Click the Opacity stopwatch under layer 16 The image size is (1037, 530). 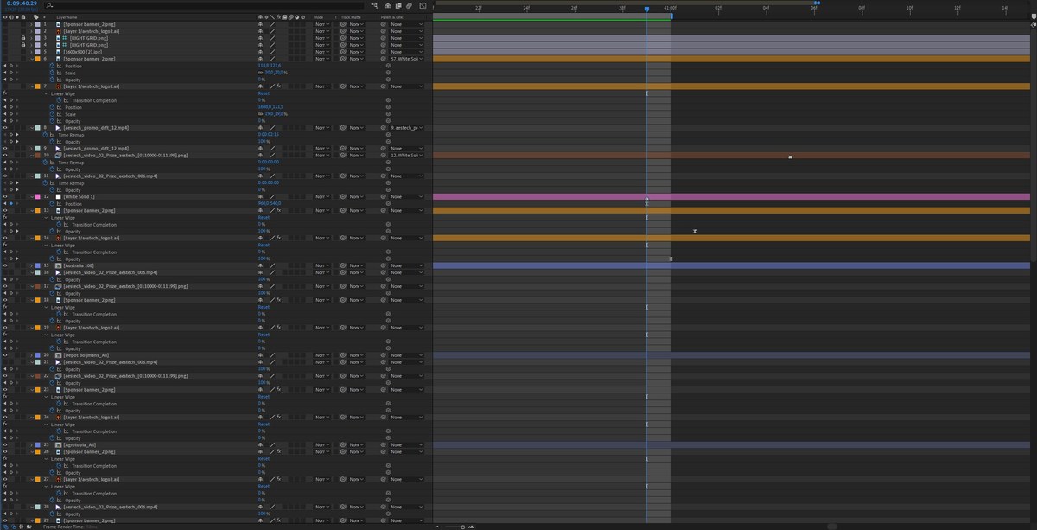(52, 280)
